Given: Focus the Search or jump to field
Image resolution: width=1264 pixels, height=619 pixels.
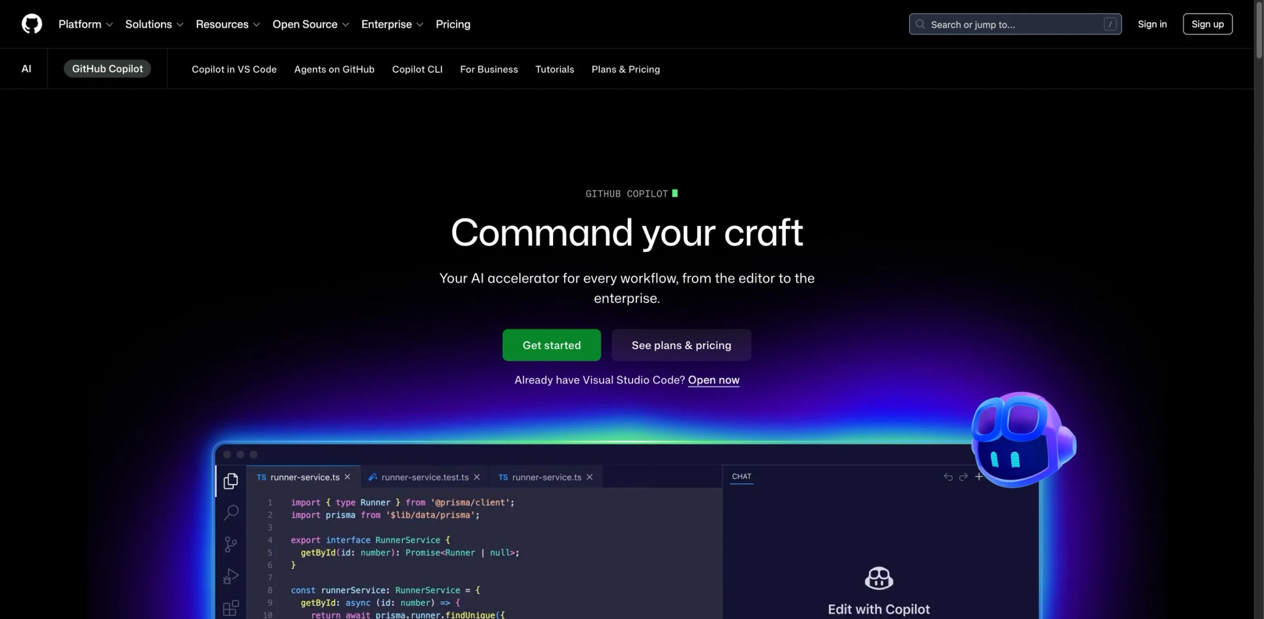Looking at the screenshot, I should pyautogui.click(x=1015, y=24).
